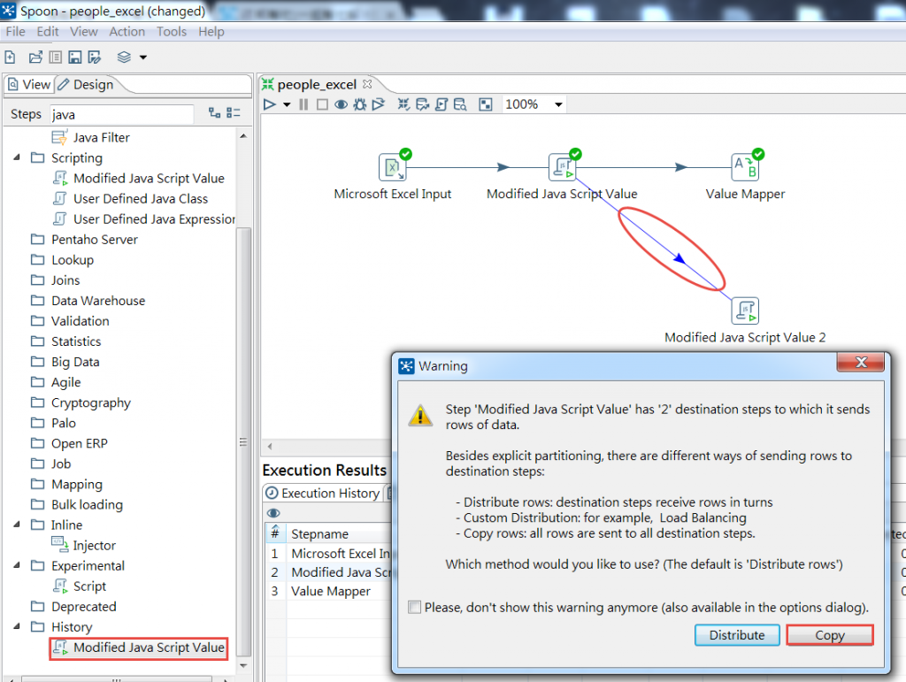Click the New file toolbar icon
The width and height of the screenshot is (906, 682).
[x=10, y=57]
